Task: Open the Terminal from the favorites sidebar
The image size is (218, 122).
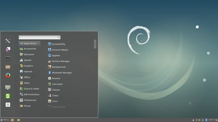Action: (8, 58)
